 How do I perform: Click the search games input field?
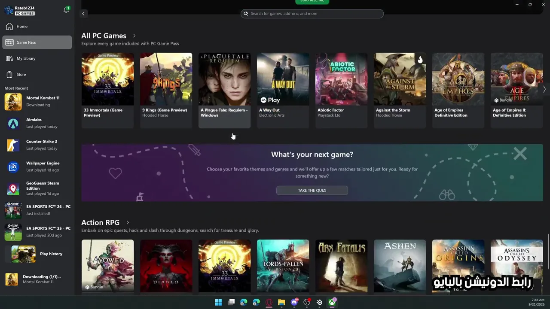click(x=312, y=14)
